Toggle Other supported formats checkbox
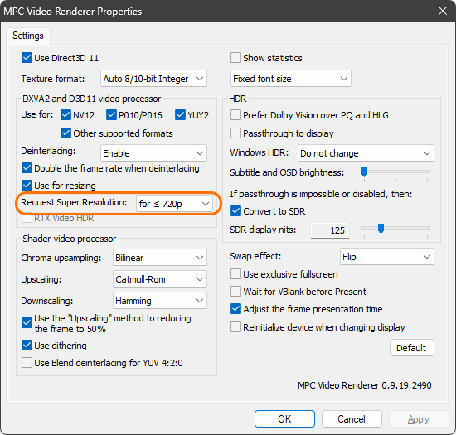 point(65,133)
